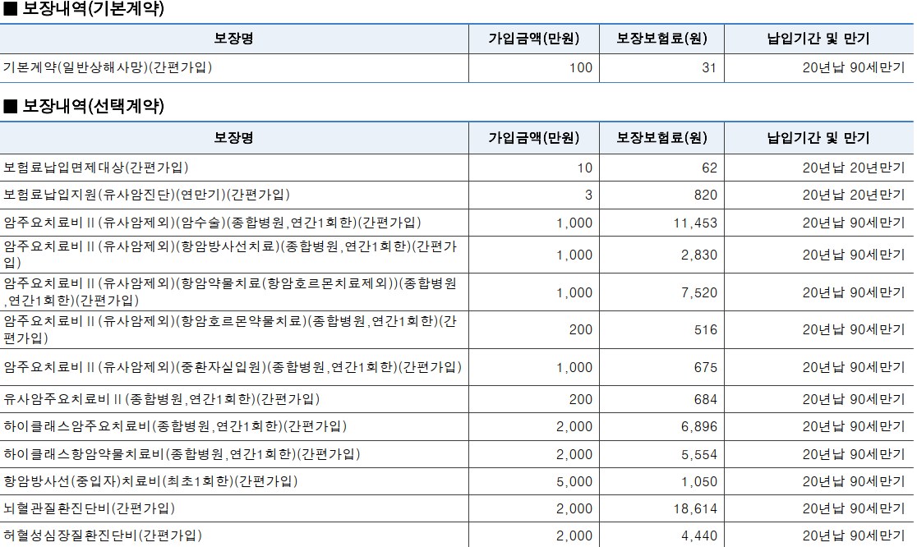Click the 암주요치료비II (항암방사선치료) coverage name
917x547 pixels.
(230, 255)
